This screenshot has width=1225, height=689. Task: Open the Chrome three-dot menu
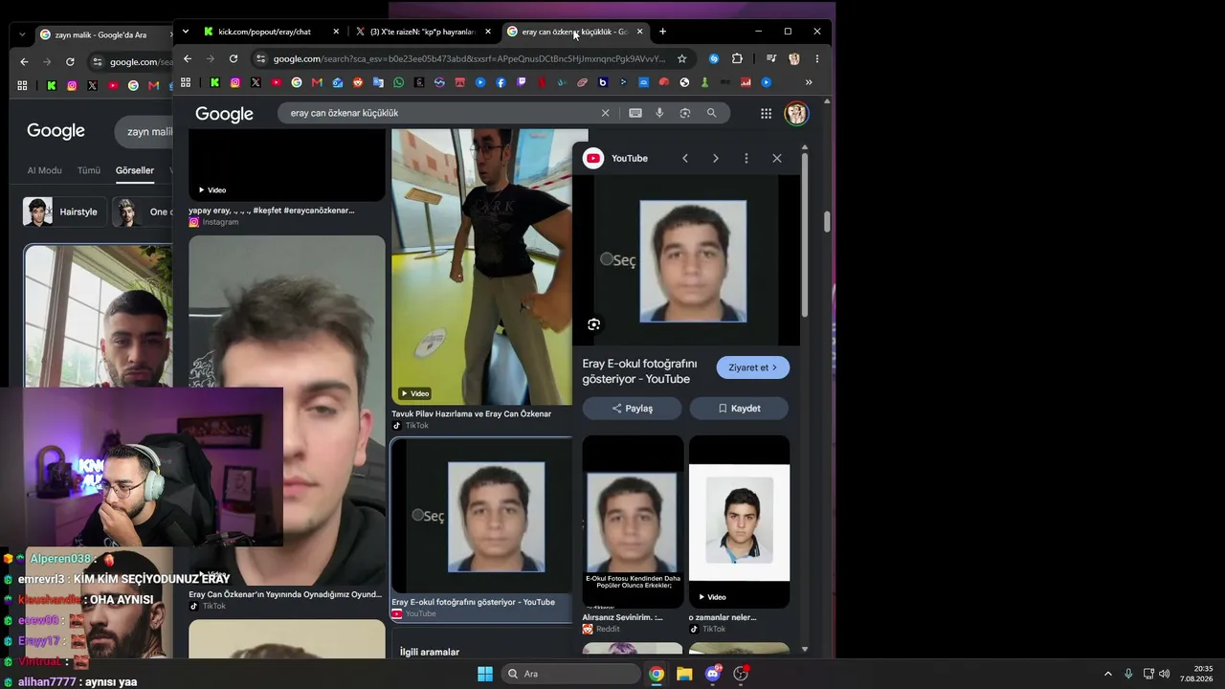pos(816,58)
